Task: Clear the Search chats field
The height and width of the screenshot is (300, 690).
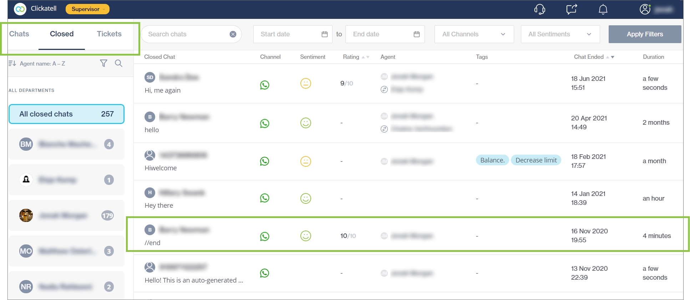Action: click(x=233, y=34)
